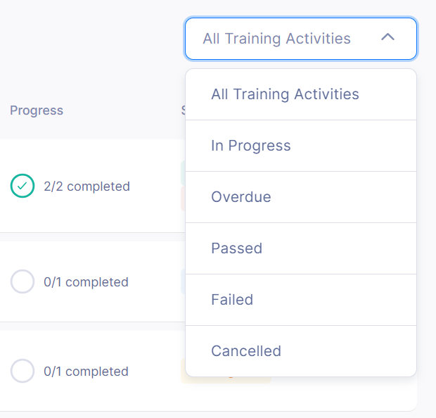
Task: Click the 0/1 completed label in the last row
Action: [86, 372]
